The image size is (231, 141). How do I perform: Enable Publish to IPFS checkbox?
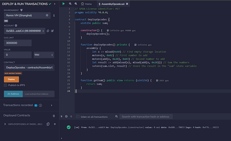pos(6,85)
